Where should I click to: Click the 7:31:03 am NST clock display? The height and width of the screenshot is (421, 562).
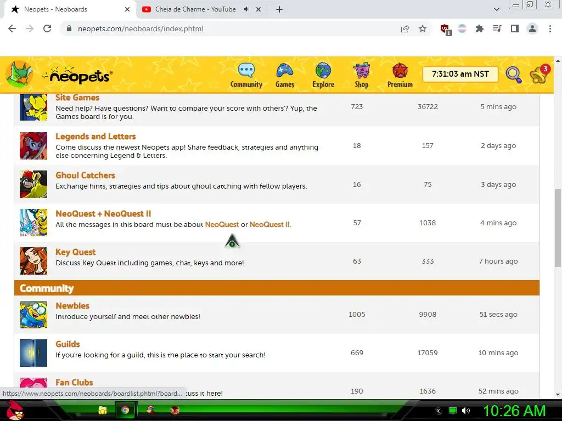(x=460, y=74)
